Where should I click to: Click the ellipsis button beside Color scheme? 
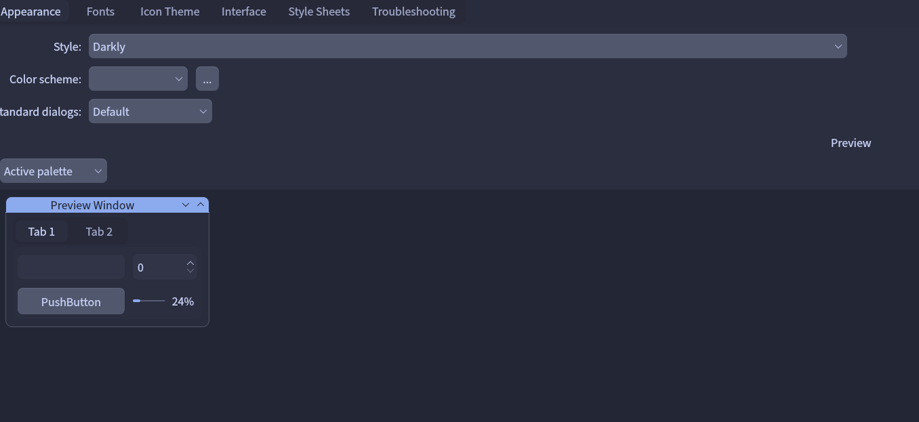coord(207,79)
